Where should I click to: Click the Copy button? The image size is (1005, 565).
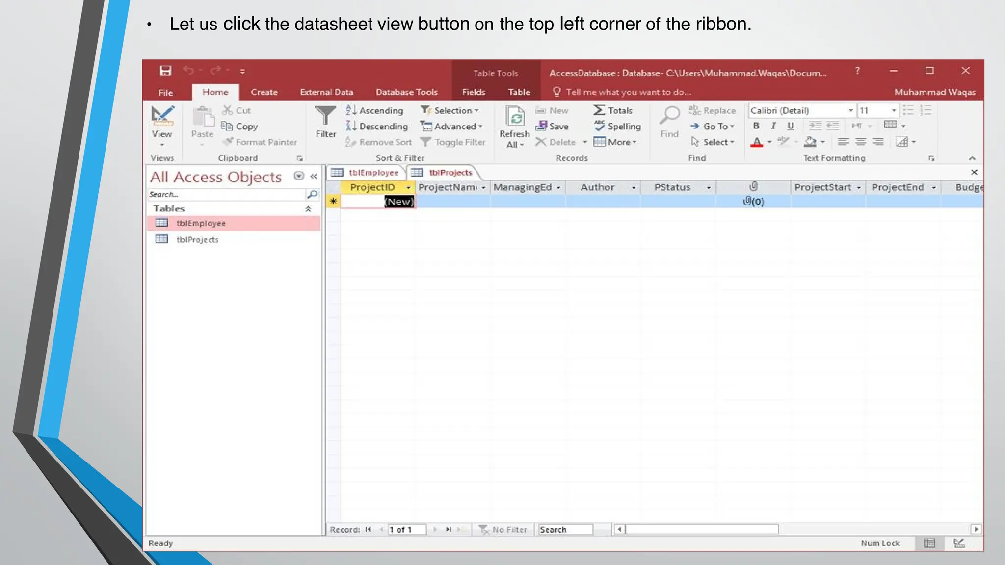[239, 126]
